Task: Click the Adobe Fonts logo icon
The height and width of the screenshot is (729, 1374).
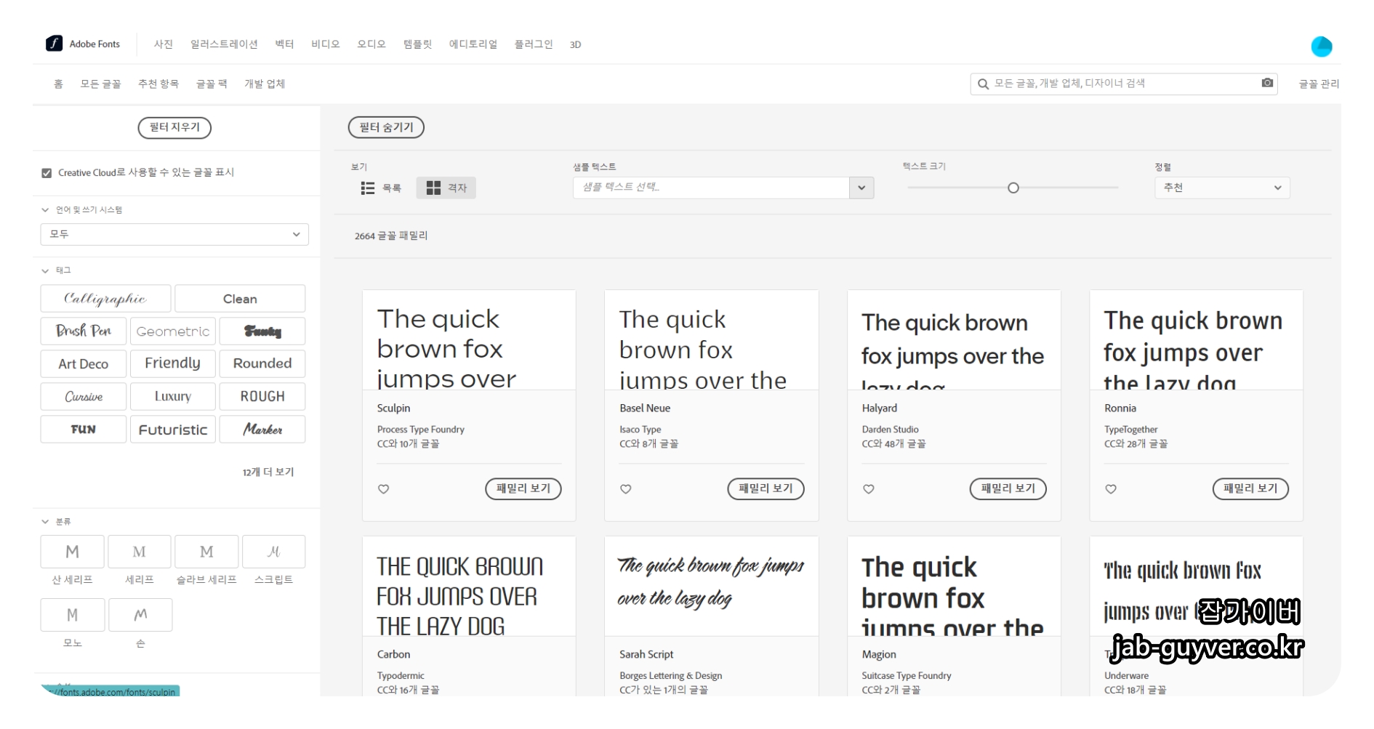Action: click(54, 44)
